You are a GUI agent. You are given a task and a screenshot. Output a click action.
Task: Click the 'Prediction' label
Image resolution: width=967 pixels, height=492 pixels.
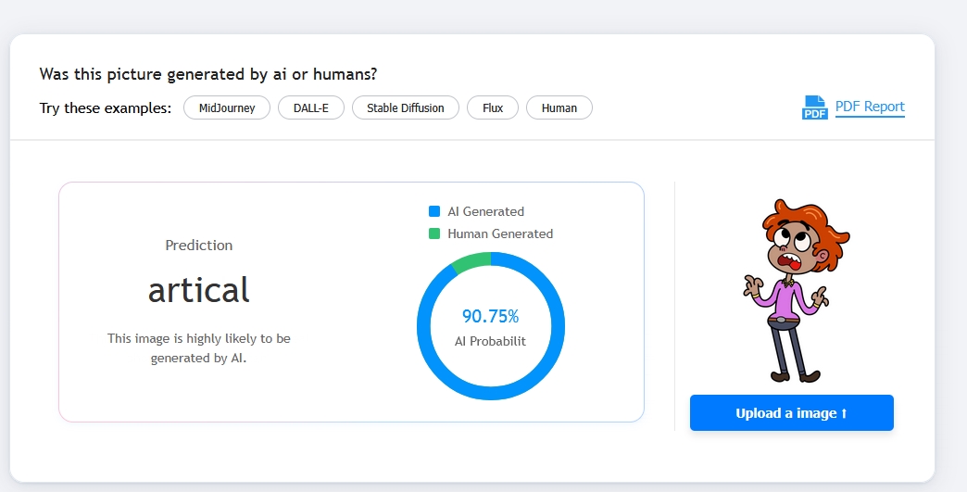tap(198, 246)
